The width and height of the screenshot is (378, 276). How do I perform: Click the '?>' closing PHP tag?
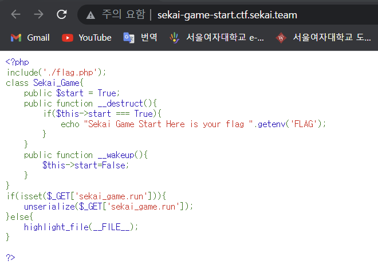(10, 258)
